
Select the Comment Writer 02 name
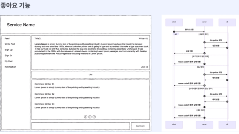[x=44, y=94]
